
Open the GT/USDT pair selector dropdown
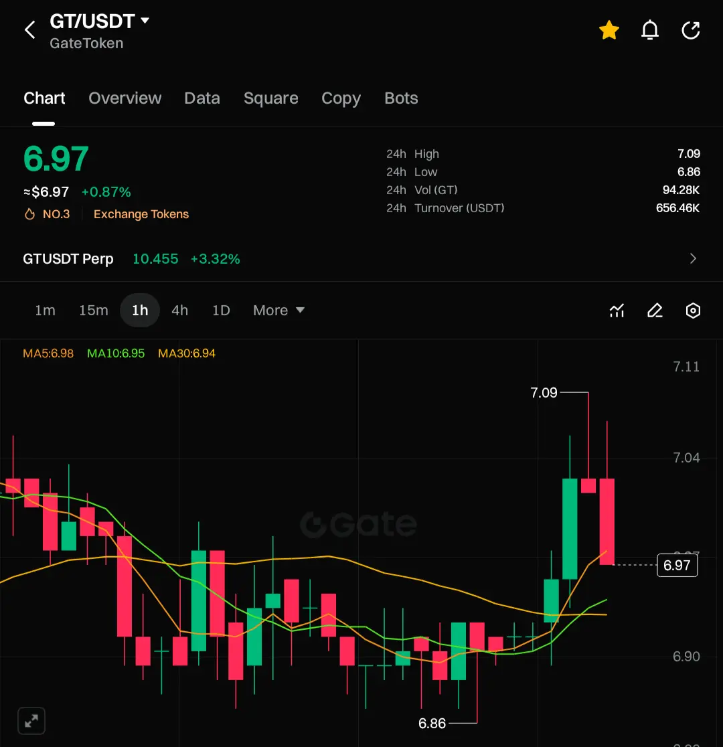(x=100, y=21)
